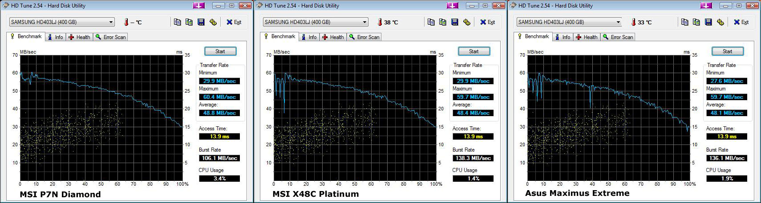The height and width of the screenshot is (203, 761).
Task: Open Error Scan tab in MSI P7N Diamond window
Action: pos(111,37)
